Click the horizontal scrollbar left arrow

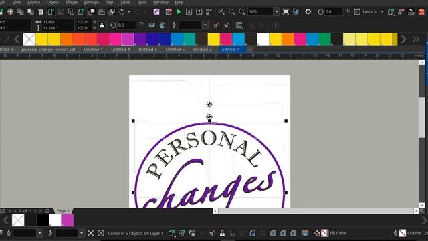[215, 211]
